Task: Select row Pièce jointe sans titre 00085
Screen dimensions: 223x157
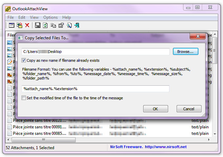Action: 110,133
